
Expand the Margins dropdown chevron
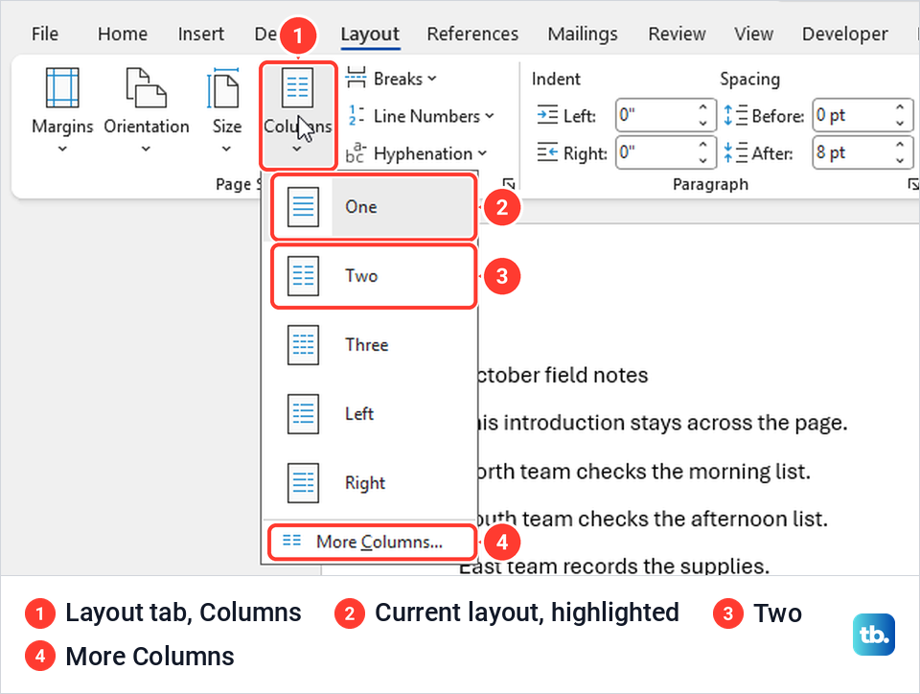tap(62, 149)
